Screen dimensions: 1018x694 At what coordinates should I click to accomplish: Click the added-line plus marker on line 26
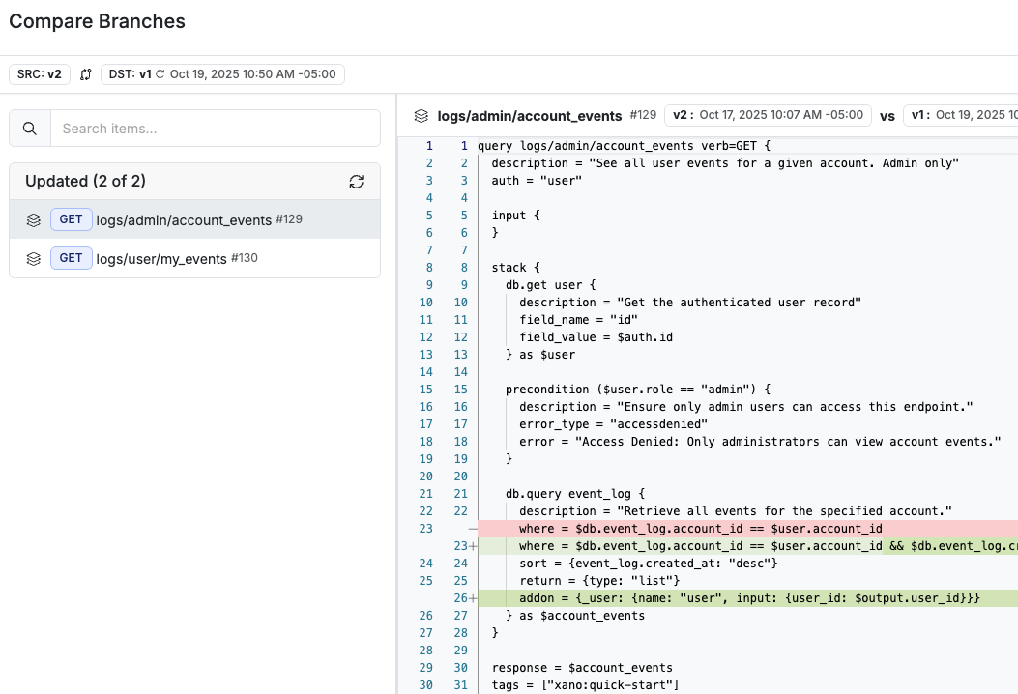pos(474,598)
